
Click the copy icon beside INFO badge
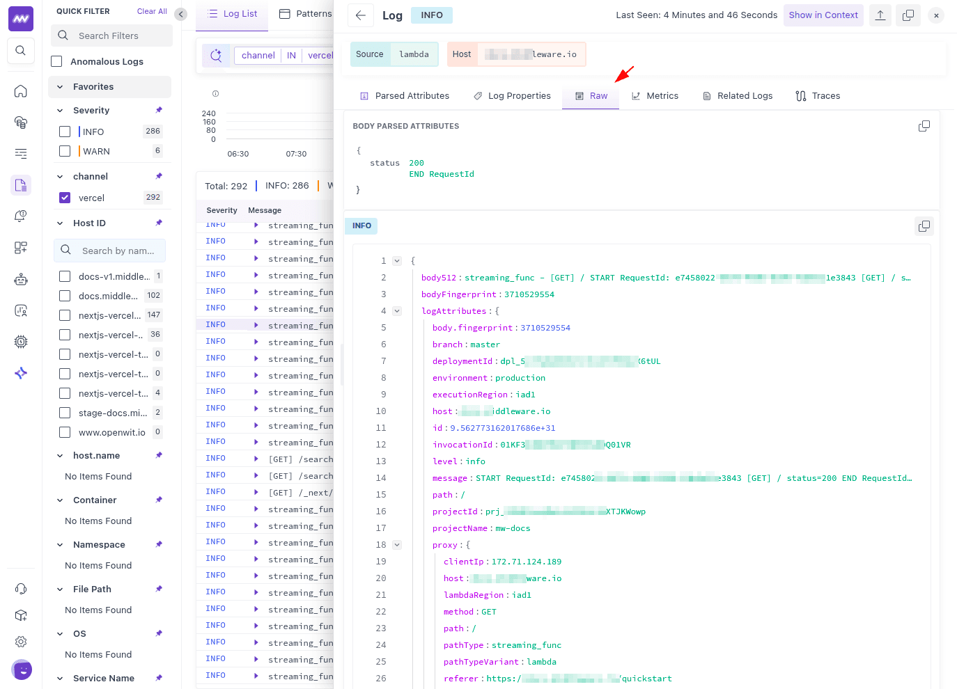[x=924, y=226]
